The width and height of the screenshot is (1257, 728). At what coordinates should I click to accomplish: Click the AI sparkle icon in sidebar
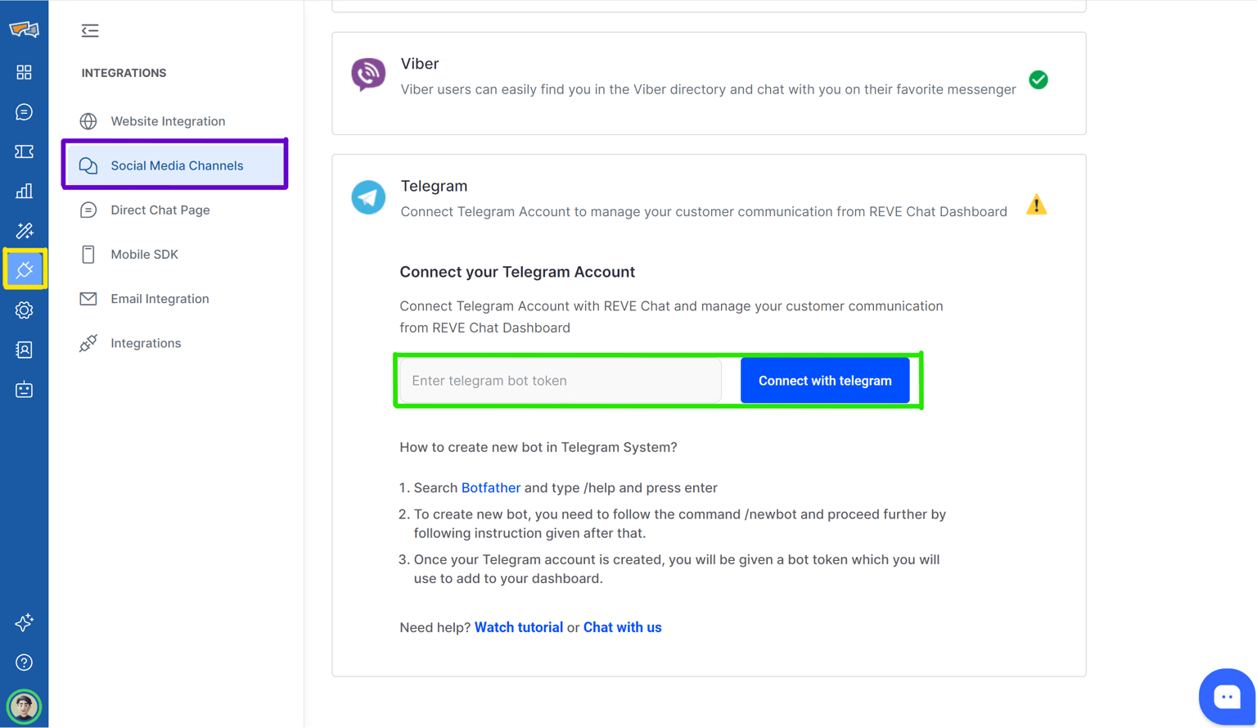[x=24, y=622]
